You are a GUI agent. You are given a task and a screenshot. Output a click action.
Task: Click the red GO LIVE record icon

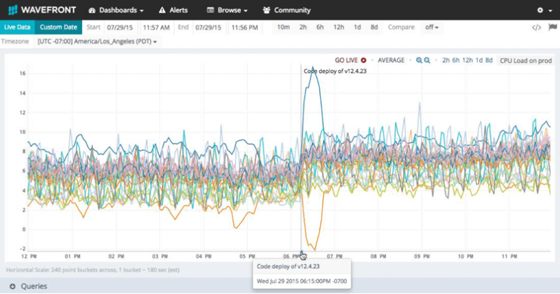point(363,60)
